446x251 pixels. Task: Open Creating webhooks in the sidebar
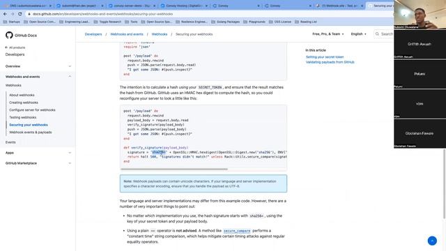(x=23, y=102)
